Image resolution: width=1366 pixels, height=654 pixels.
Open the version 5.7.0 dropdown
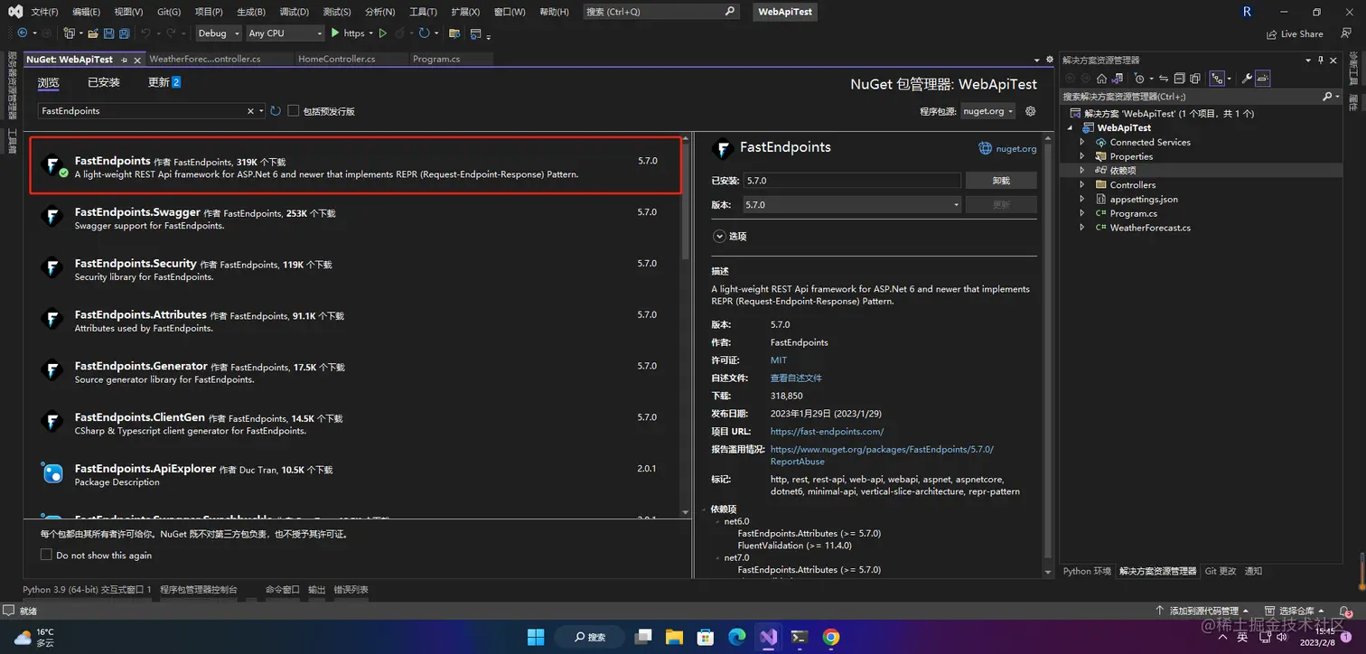[x=852, y=205]
